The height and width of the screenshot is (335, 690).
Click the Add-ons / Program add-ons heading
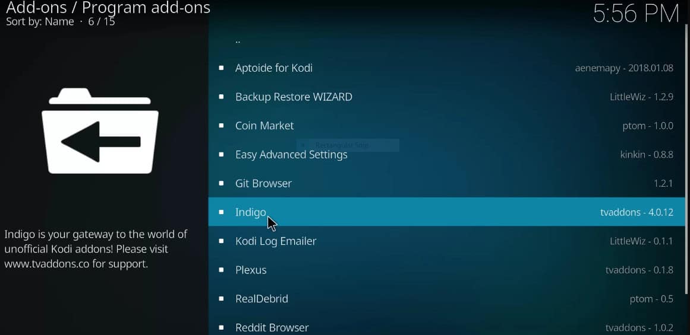(x=108, y=8)
